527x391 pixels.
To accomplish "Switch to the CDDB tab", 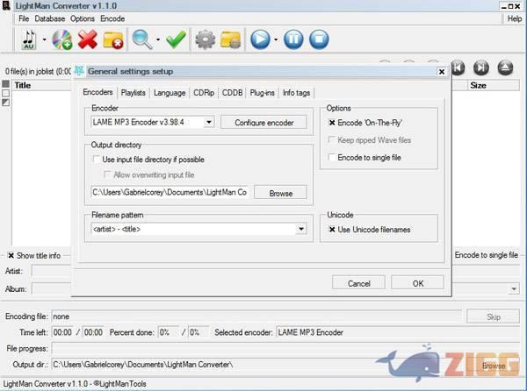I will 232,93.
